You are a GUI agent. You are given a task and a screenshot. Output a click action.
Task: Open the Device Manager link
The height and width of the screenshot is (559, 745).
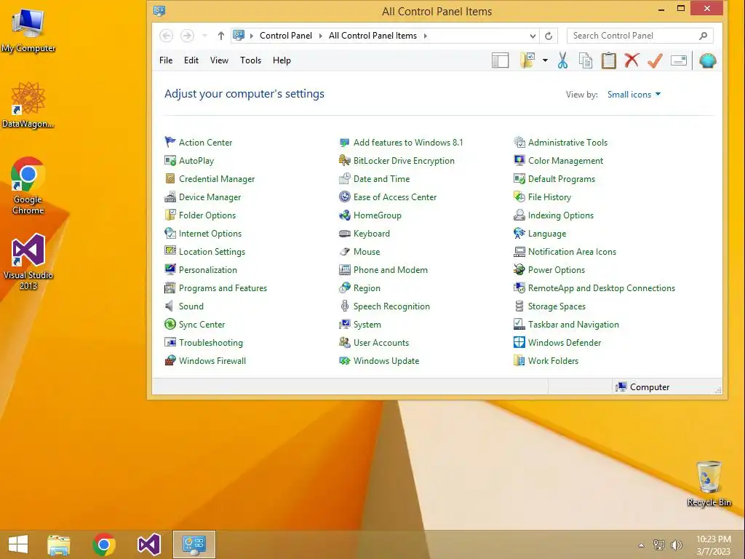[210, 197]
